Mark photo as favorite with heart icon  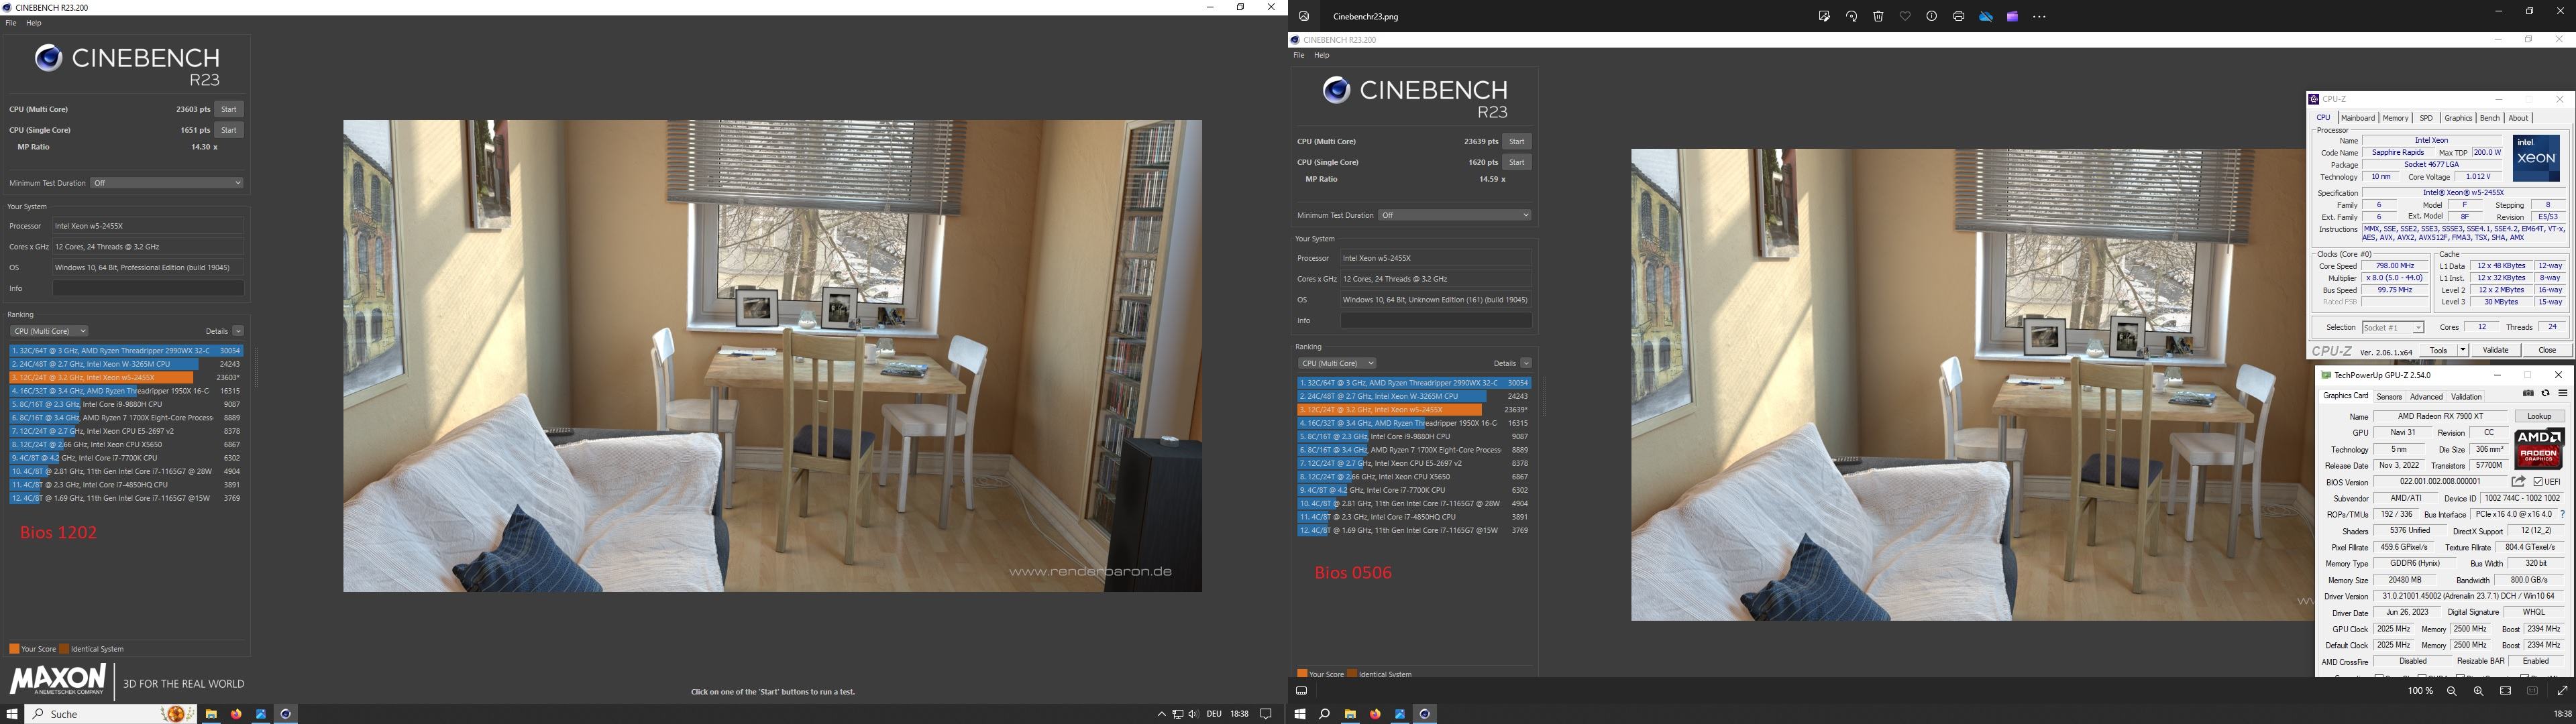[1905, 16]
